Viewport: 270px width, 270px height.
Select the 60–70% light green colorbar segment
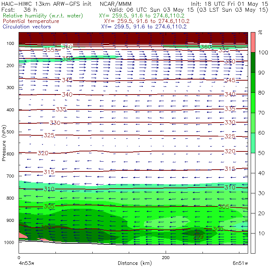point(253,123)
